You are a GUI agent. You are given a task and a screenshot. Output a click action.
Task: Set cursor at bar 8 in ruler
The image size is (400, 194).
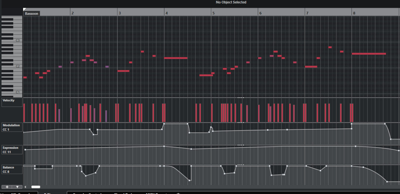click(354, 13)
